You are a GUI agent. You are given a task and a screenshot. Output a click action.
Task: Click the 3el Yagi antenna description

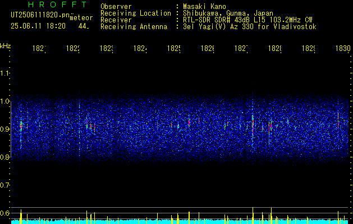pos(250,27)
